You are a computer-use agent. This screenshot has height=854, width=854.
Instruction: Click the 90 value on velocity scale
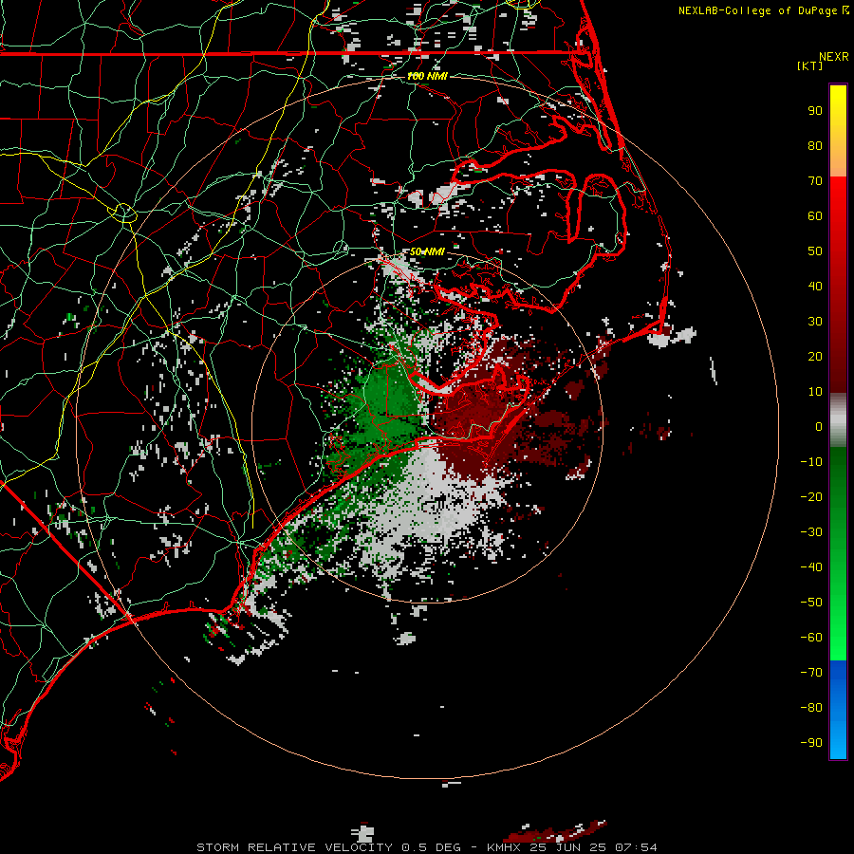[x=815, y=111]
